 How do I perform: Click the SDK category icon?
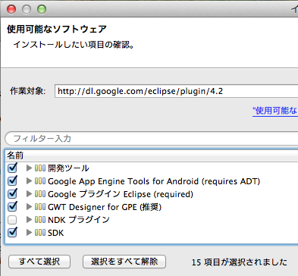pos(40,233)
